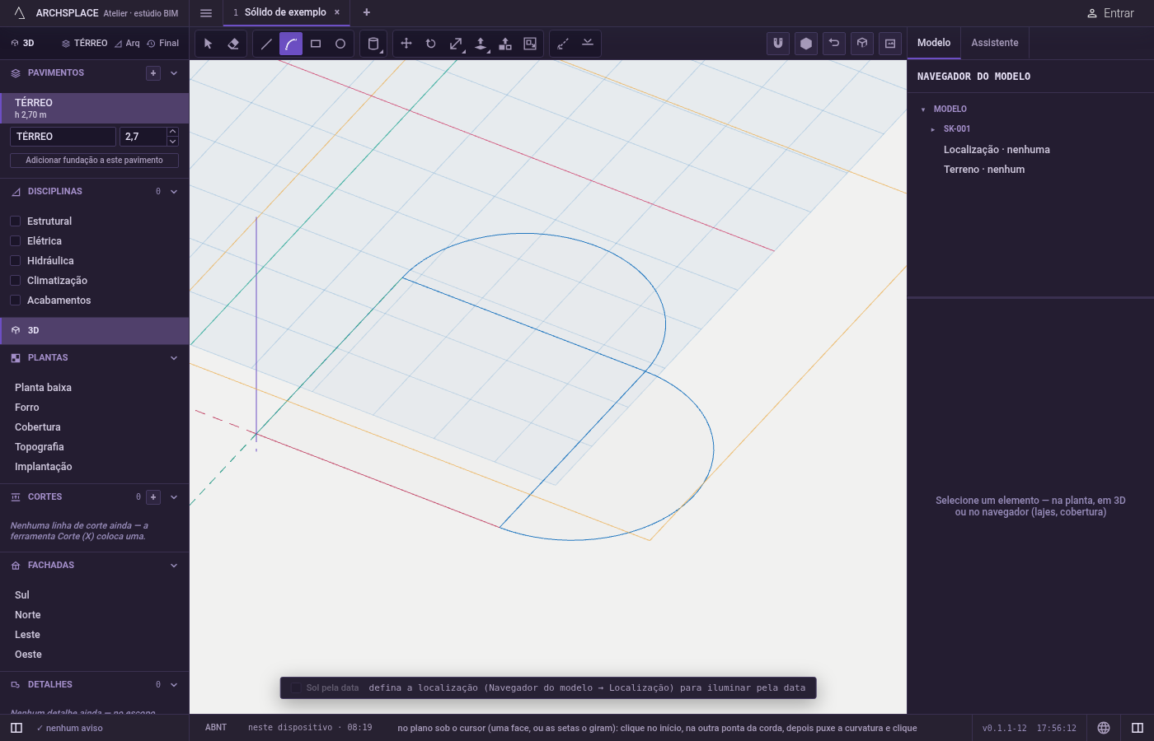This screenshot has width=1154, height=741.
Task: Click the cube view icon in toolbar
Action: point(862,44)
